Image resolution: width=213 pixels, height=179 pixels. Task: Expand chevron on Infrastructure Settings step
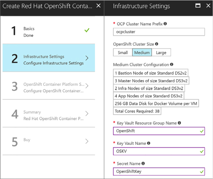coord(87,58)
